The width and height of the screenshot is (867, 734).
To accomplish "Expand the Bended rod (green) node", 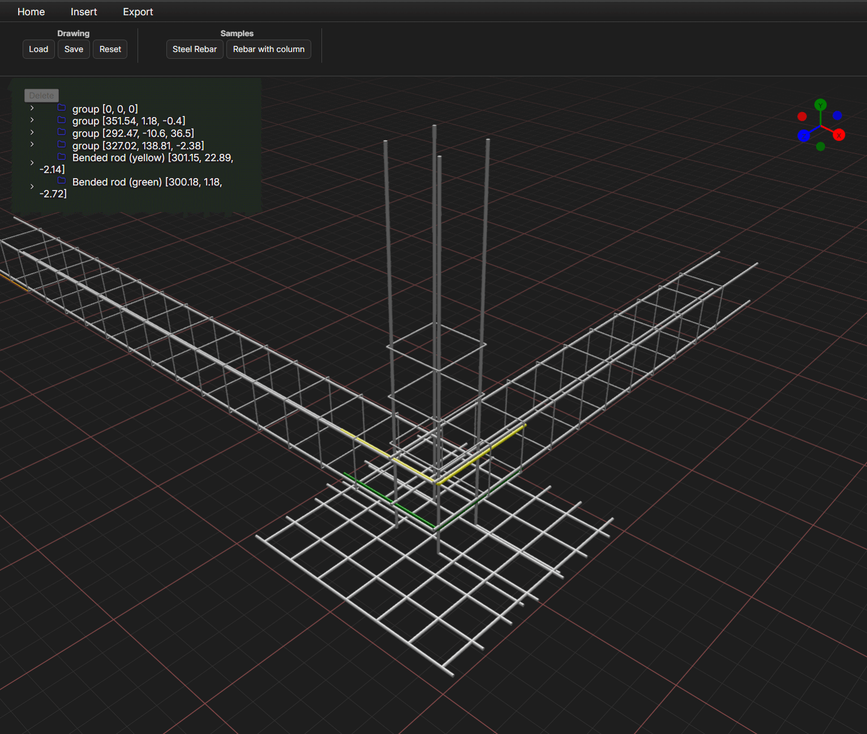I will pos(32,187).
